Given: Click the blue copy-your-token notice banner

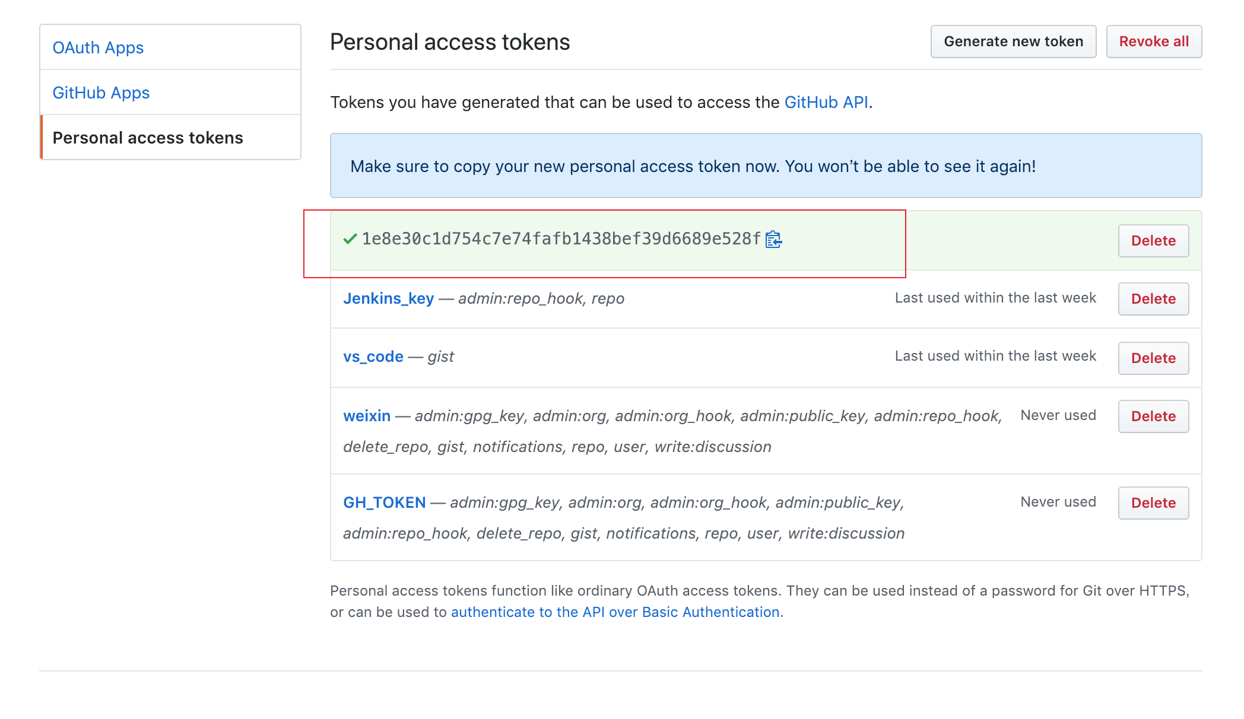Looking at the screenshot, I should (x=766, y=166).
